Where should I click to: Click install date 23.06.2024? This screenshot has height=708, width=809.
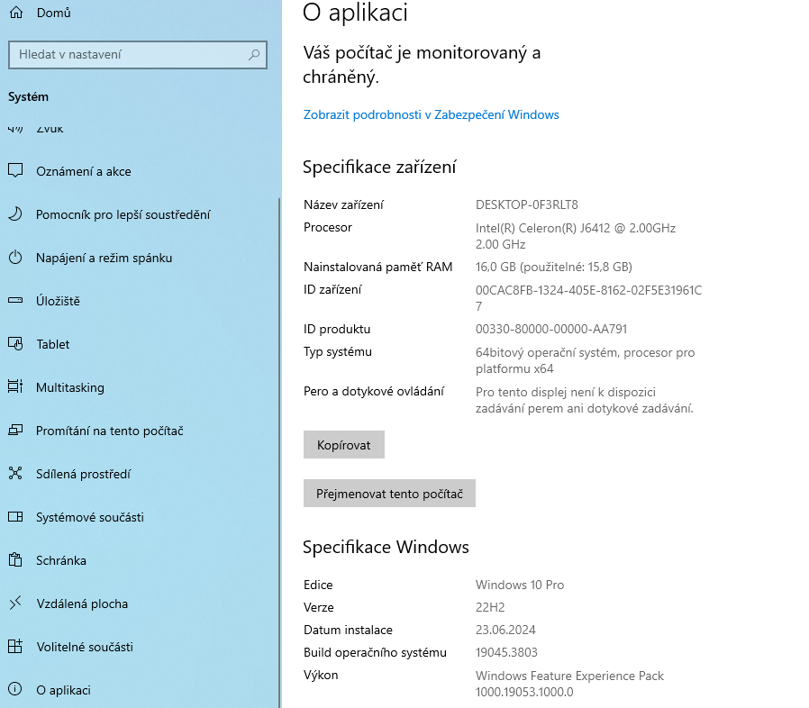tap(505, 630)
